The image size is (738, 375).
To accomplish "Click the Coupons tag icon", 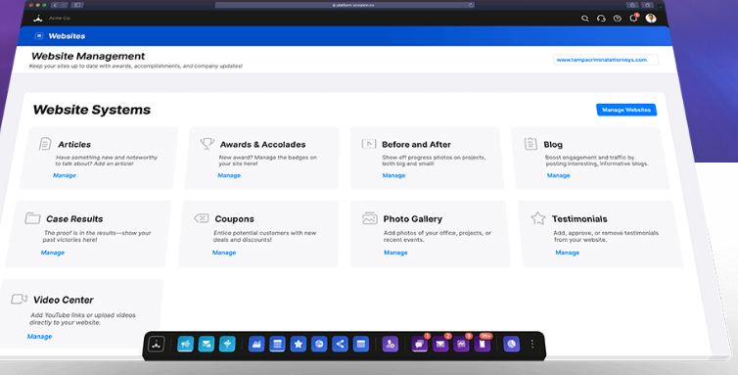I will point(202,218).
